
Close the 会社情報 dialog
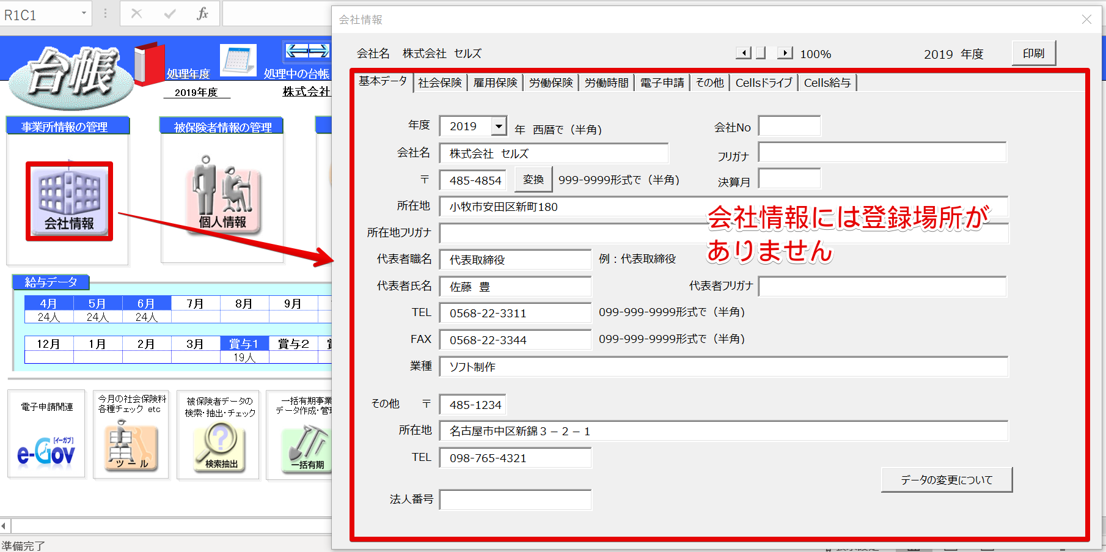pos(1086,20)
